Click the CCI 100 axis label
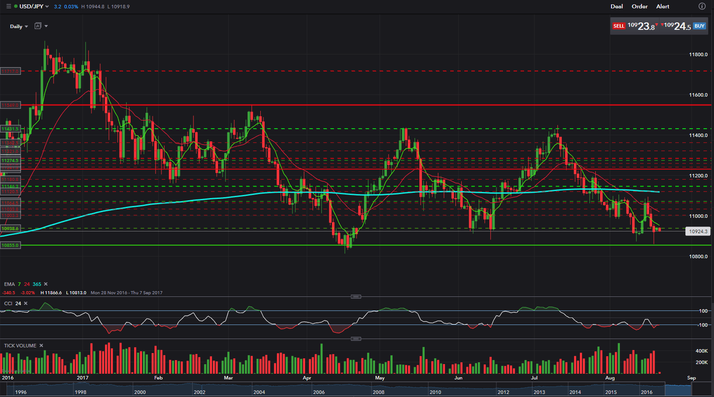This screenshot has height=397, width=714. (x=703, y=311)
